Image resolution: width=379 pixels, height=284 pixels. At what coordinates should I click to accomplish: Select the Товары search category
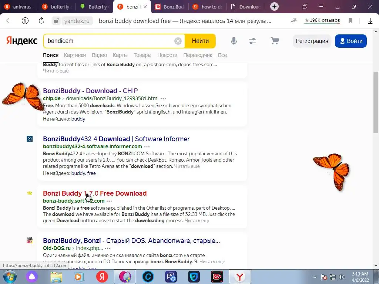pos(142,55)
